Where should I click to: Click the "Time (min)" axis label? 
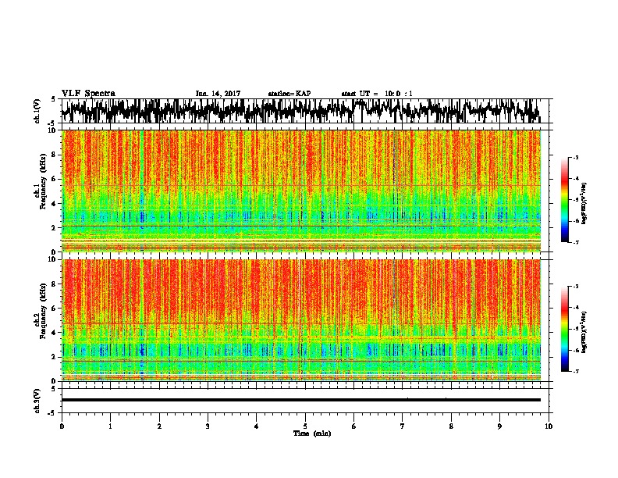coord(312,433)
